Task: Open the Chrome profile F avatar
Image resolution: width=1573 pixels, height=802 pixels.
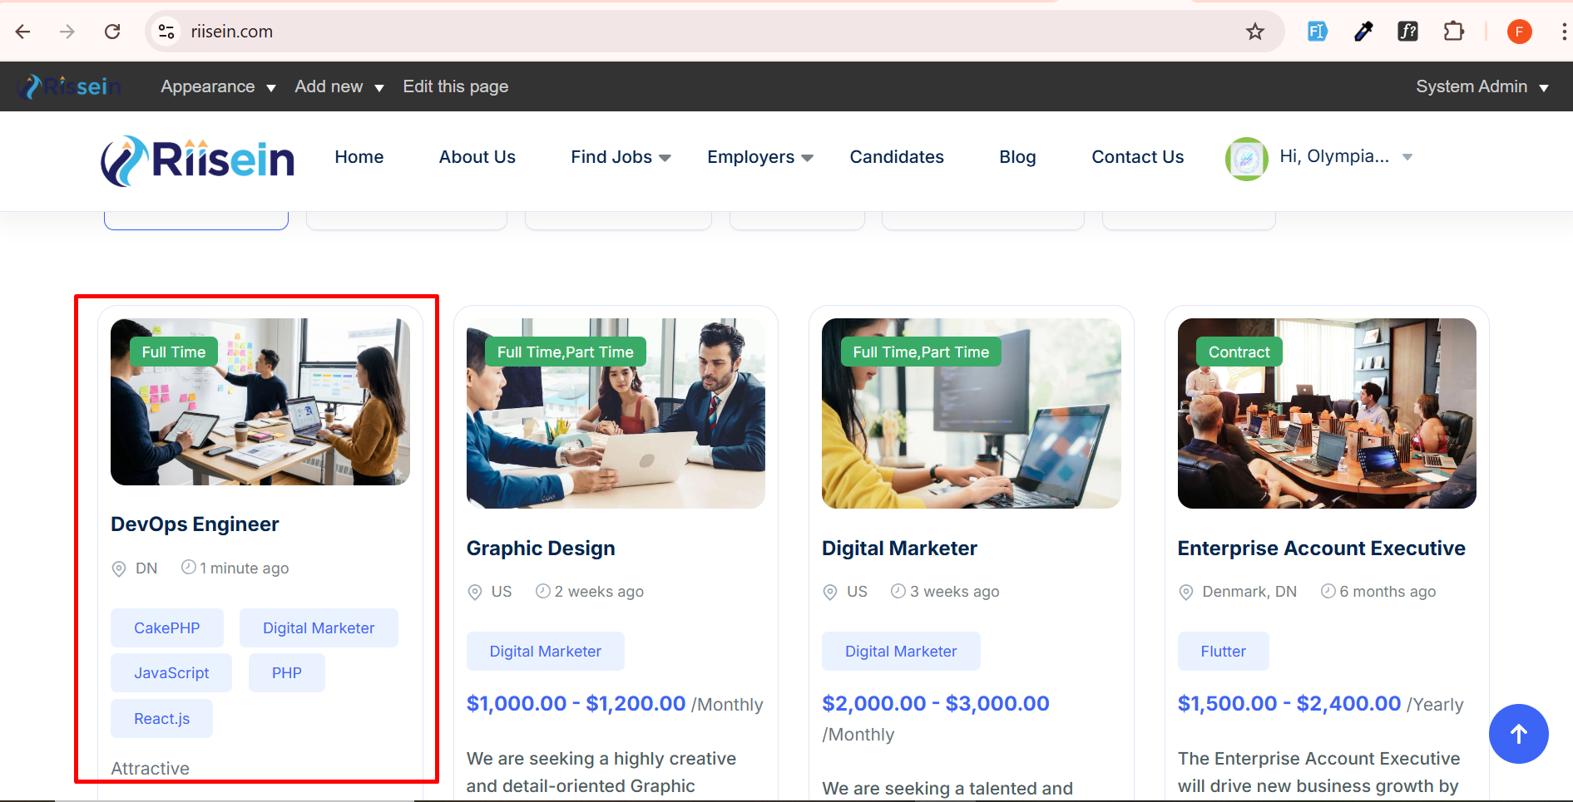Action: point(1519,32)
